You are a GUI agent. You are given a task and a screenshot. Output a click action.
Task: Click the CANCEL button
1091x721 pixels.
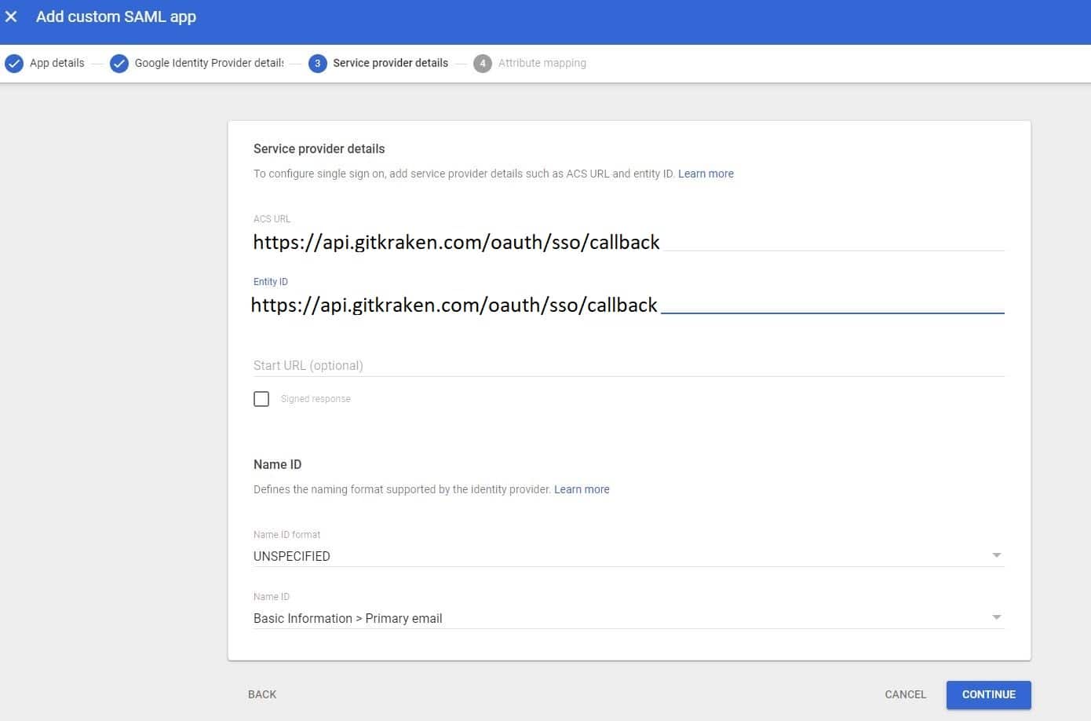point(906,694)
